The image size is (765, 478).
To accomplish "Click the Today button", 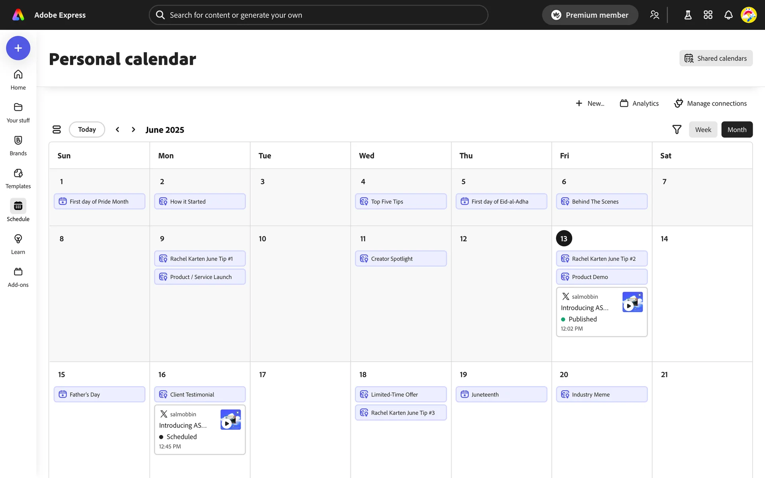I will tap(87, 129).
